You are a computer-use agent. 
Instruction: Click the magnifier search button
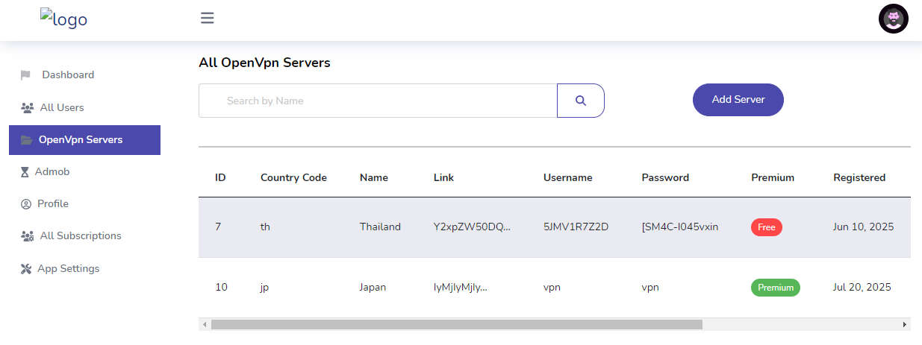pos(581,101)
